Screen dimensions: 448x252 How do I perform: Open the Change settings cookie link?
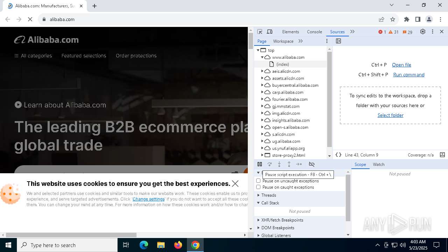[149, 199]
